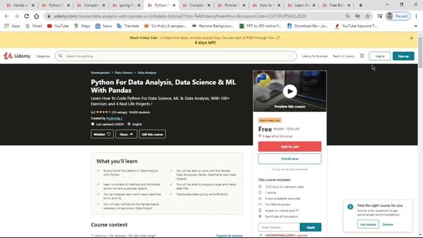Show more bookmarks via the chevron
The image size is (423, 238).
pyautogui.click(x=416, y=26)
